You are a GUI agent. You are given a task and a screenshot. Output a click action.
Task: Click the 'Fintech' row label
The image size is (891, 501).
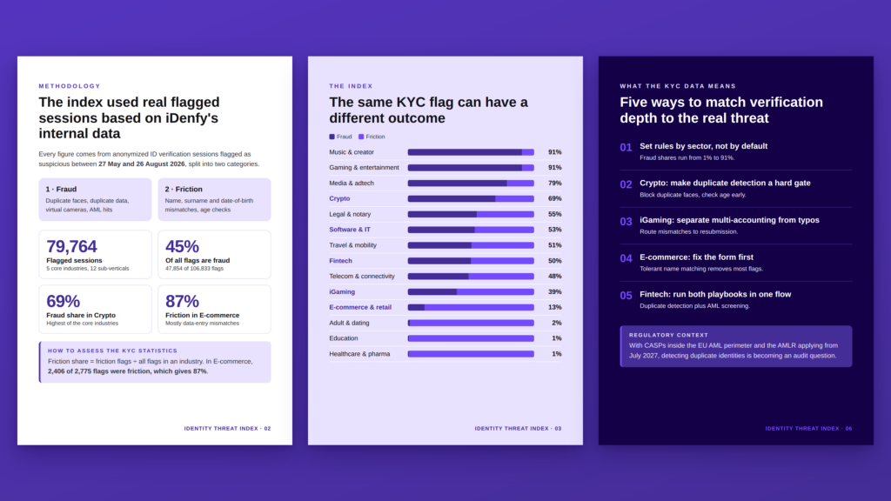point(340,261)
